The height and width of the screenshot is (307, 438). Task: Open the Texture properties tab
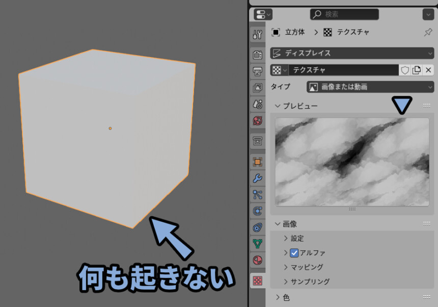pyautogui.click(x=257, y=280)
